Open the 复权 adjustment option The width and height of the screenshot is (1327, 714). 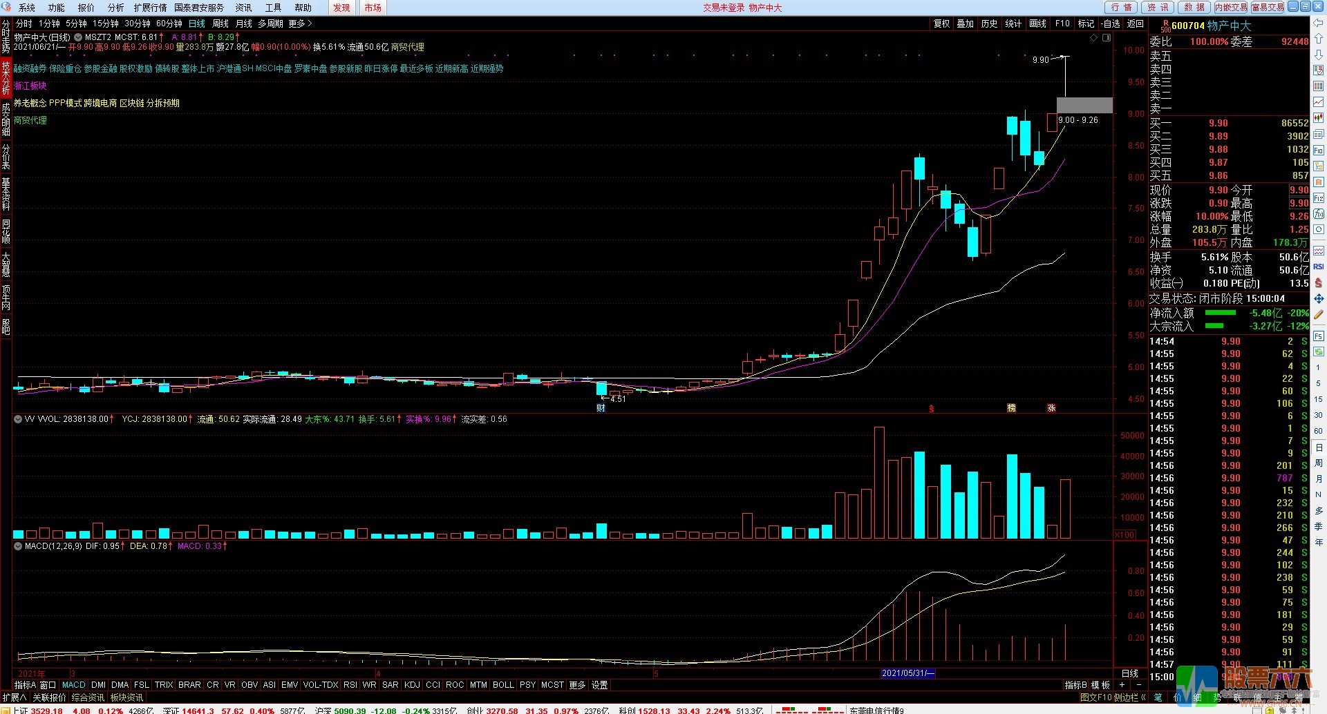point(942,23)
